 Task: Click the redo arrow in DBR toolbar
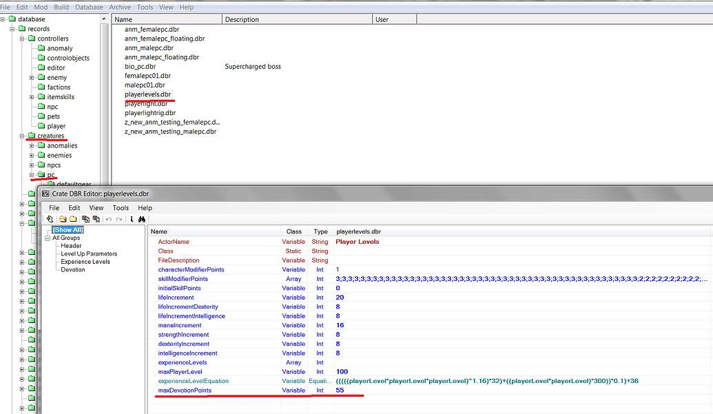119,219
